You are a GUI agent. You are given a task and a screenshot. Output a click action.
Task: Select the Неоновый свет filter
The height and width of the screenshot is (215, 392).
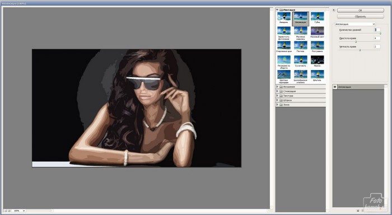coord(318,31)
